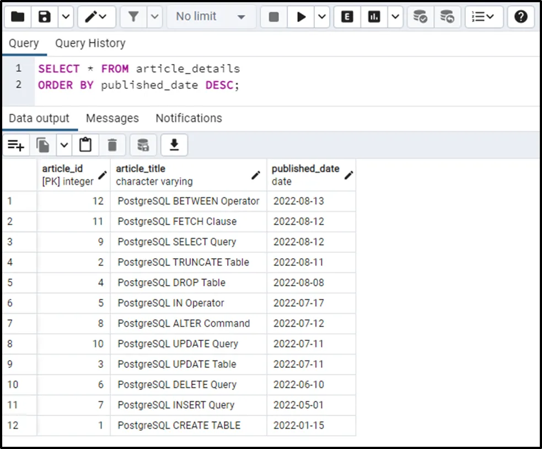Open the Macros list dropdown

482,17
